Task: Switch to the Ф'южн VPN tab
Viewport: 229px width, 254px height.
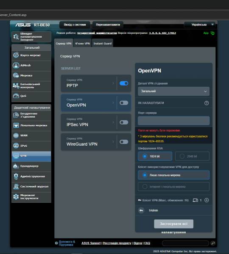Action: click(x=82, y=43)
